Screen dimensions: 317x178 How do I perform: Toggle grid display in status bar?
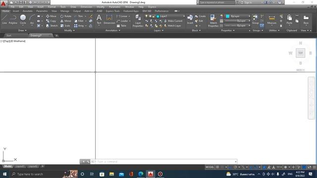click(x=217, y=167)
